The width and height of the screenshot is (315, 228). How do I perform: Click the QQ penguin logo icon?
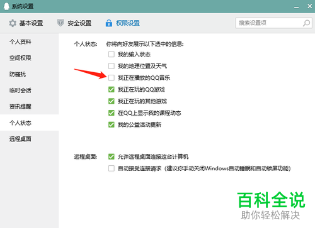point(6,6)
